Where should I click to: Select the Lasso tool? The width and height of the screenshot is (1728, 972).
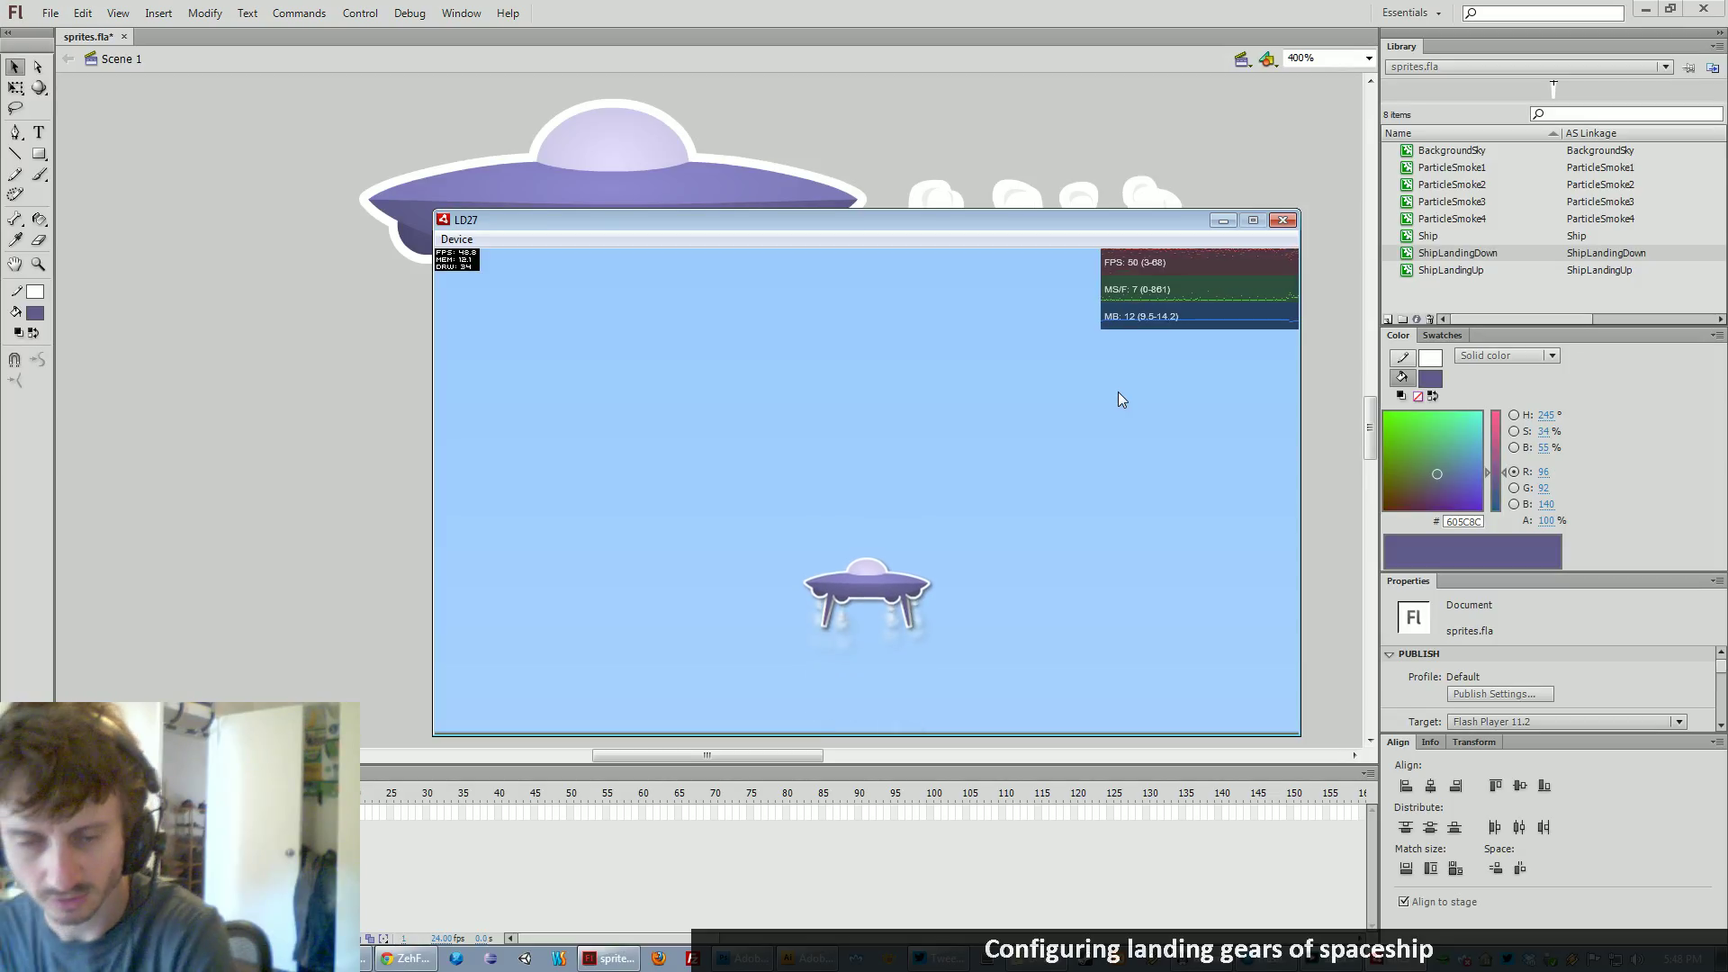pos(15,108)
